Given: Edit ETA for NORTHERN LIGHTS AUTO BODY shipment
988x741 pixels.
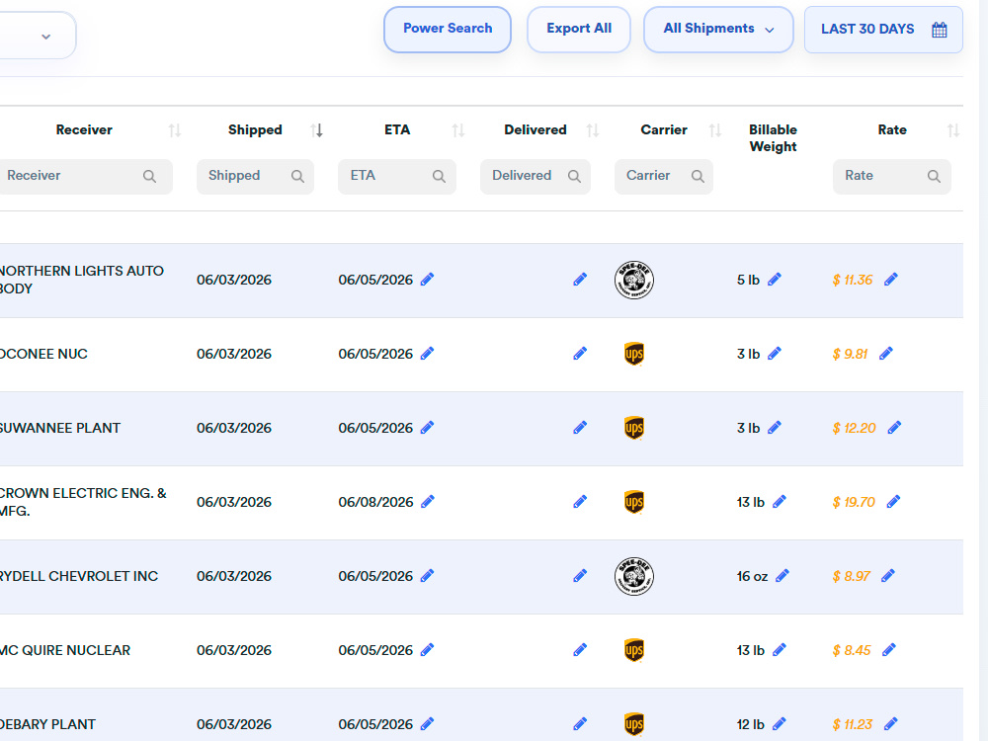Looking at the screenshot, I should pos(427,280).
